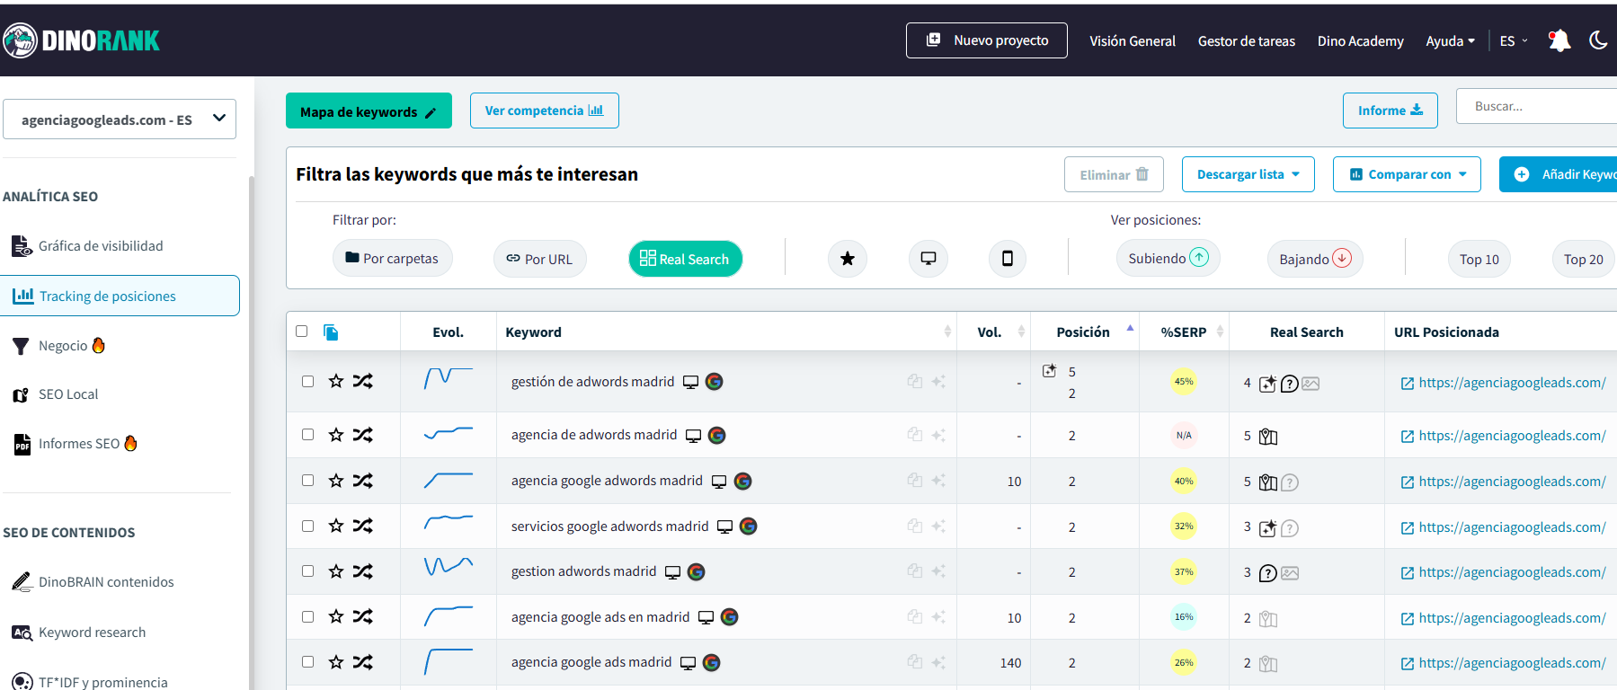The width and height of the screenshot is (1617, 690).
Task: Click the 'Nuevo proyecto' button
Action: pos(986,40)
